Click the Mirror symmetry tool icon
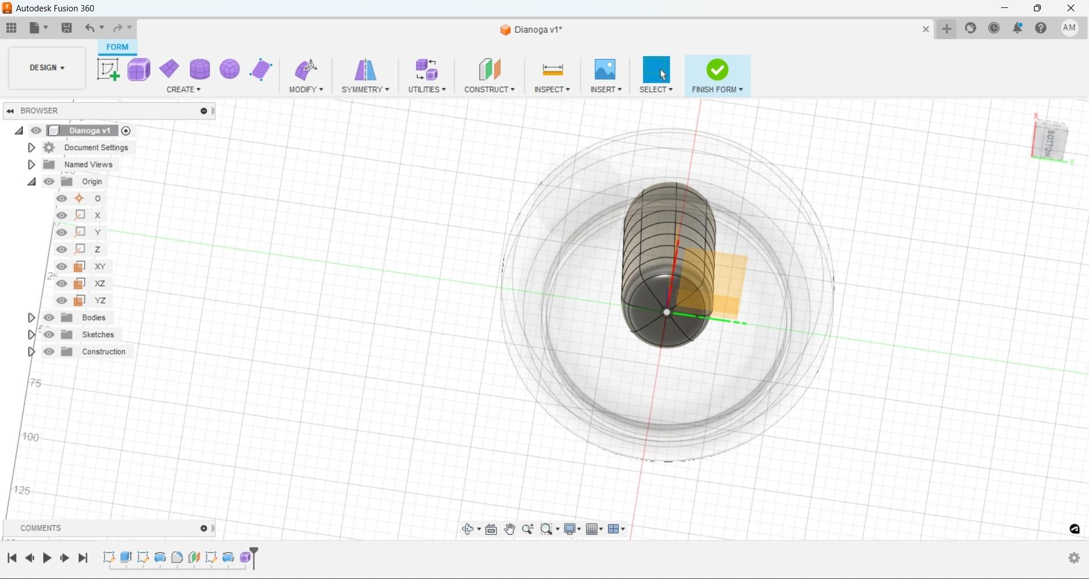 (365, 70)
